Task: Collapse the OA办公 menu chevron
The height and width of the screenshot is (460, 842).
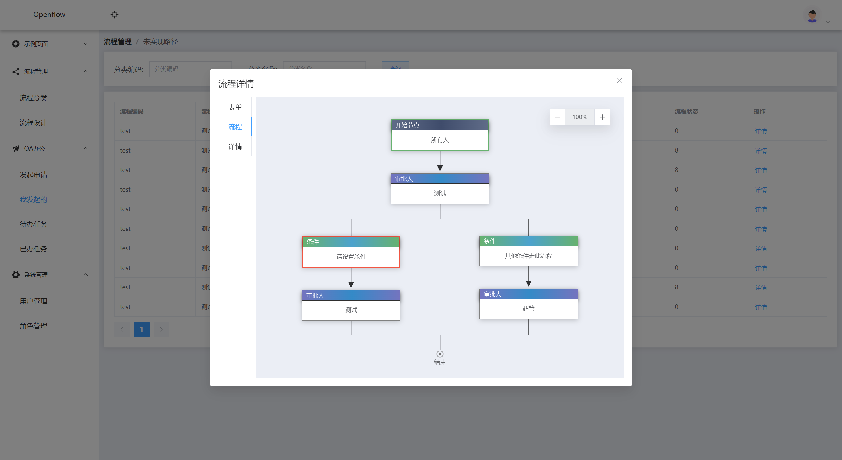Action: (x=86, y=148)
